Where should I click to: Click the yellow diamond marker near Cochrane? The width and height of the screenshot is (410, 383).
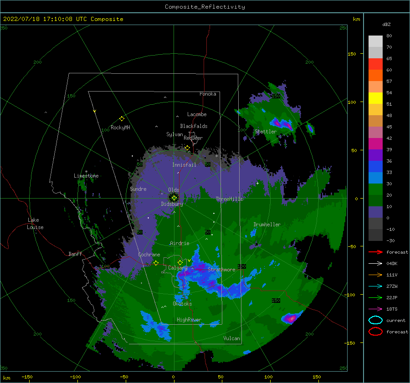click(x=156, y=263)
